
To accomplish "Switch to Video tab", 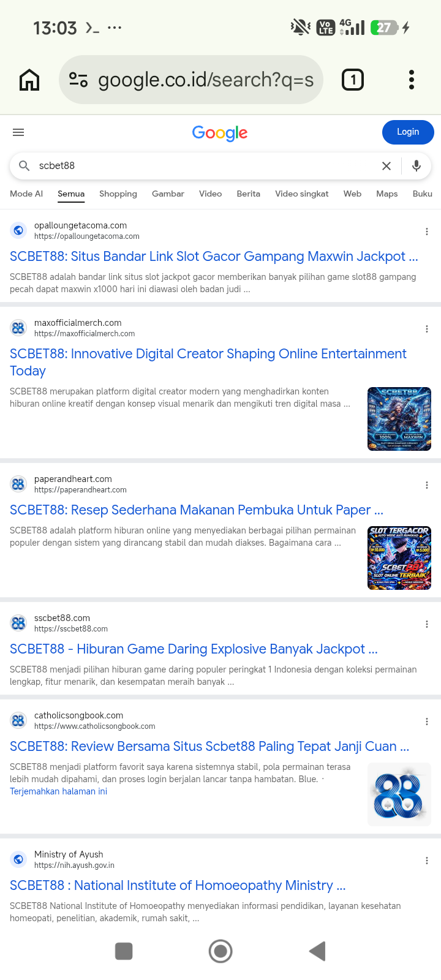I will tap(210, 194).
